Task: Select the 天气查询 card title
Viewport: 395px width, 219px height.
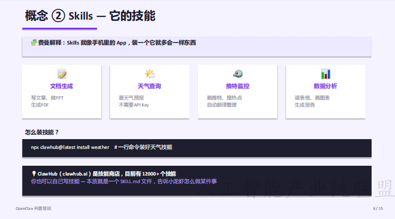Action: pos(149,86)
